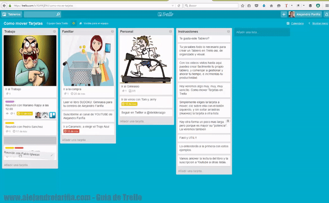Go to Trello home via logo
This screenshot has height=203, width=329.
tap(165, 14)
